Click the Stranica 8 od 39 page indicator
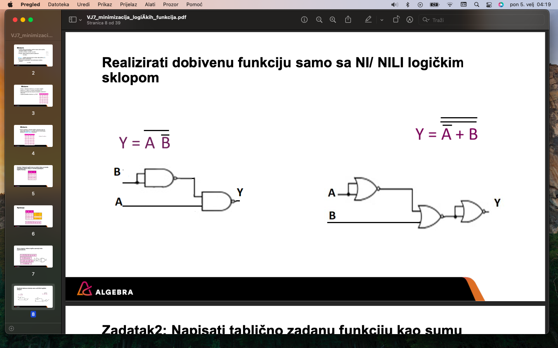 (103, 23)
